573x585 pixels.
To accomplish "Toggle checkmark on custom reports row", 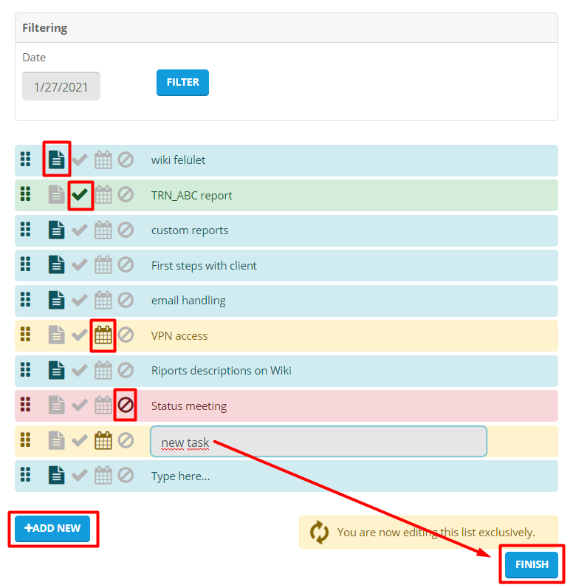I will coord(80,230).
